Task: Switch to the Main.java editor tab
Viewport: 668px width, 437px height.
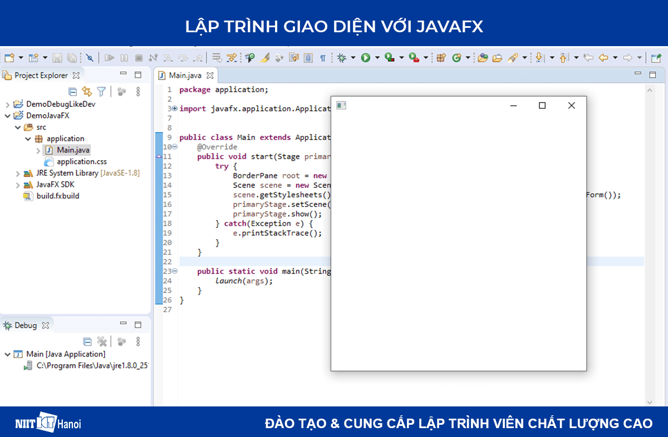Action: [x=185, y=75]
